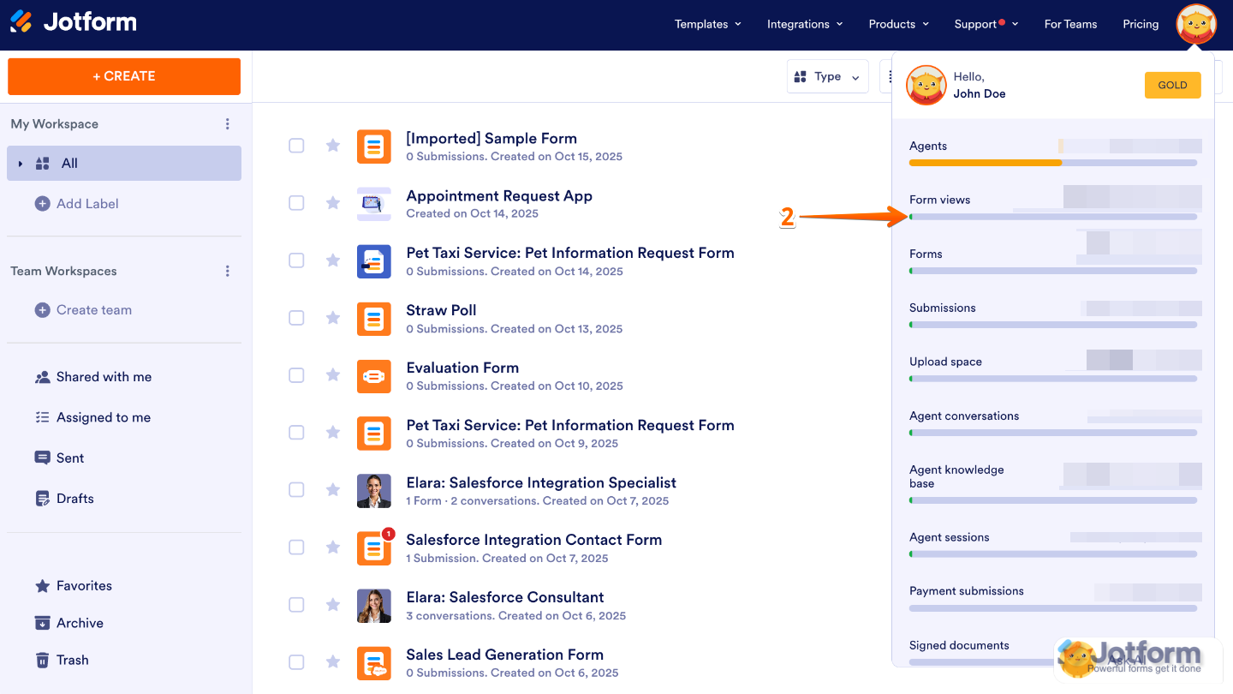
Task: Open the Type filter dropdown
Action: [827, 77]
